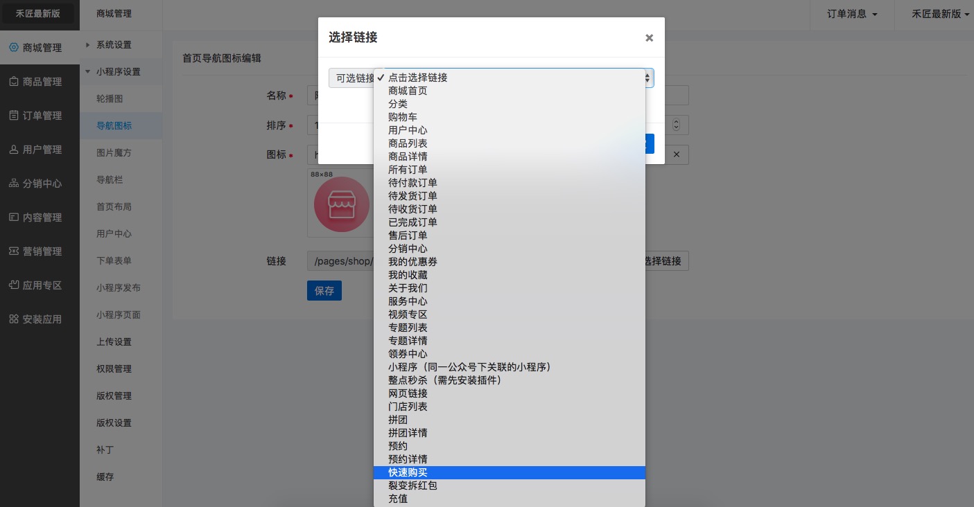Select 充值 at bottom of list
974x507 pixels.
click(398, 499)
